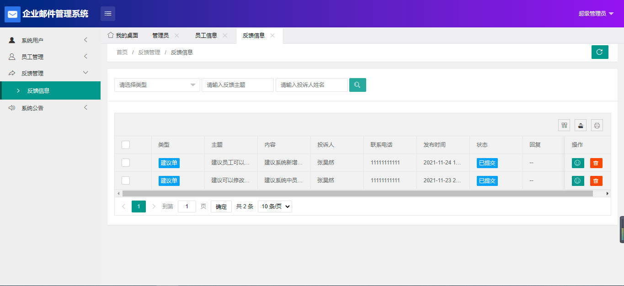624x286 pixels.
Task: Focus the 请输入投诉人姓名 input field
Action: [312, 85]
